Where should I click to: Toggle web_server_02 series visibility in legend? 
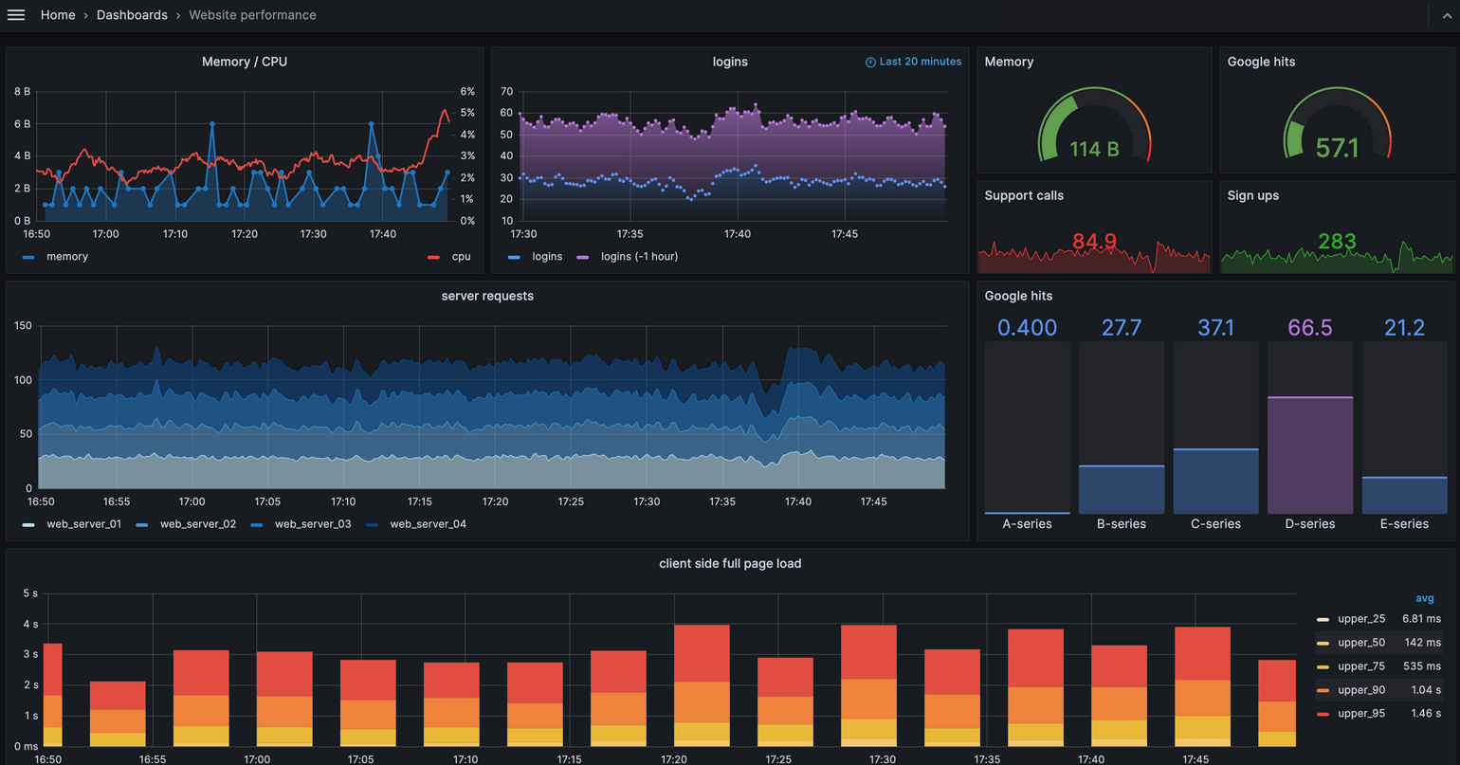click(x=197, y=524)
